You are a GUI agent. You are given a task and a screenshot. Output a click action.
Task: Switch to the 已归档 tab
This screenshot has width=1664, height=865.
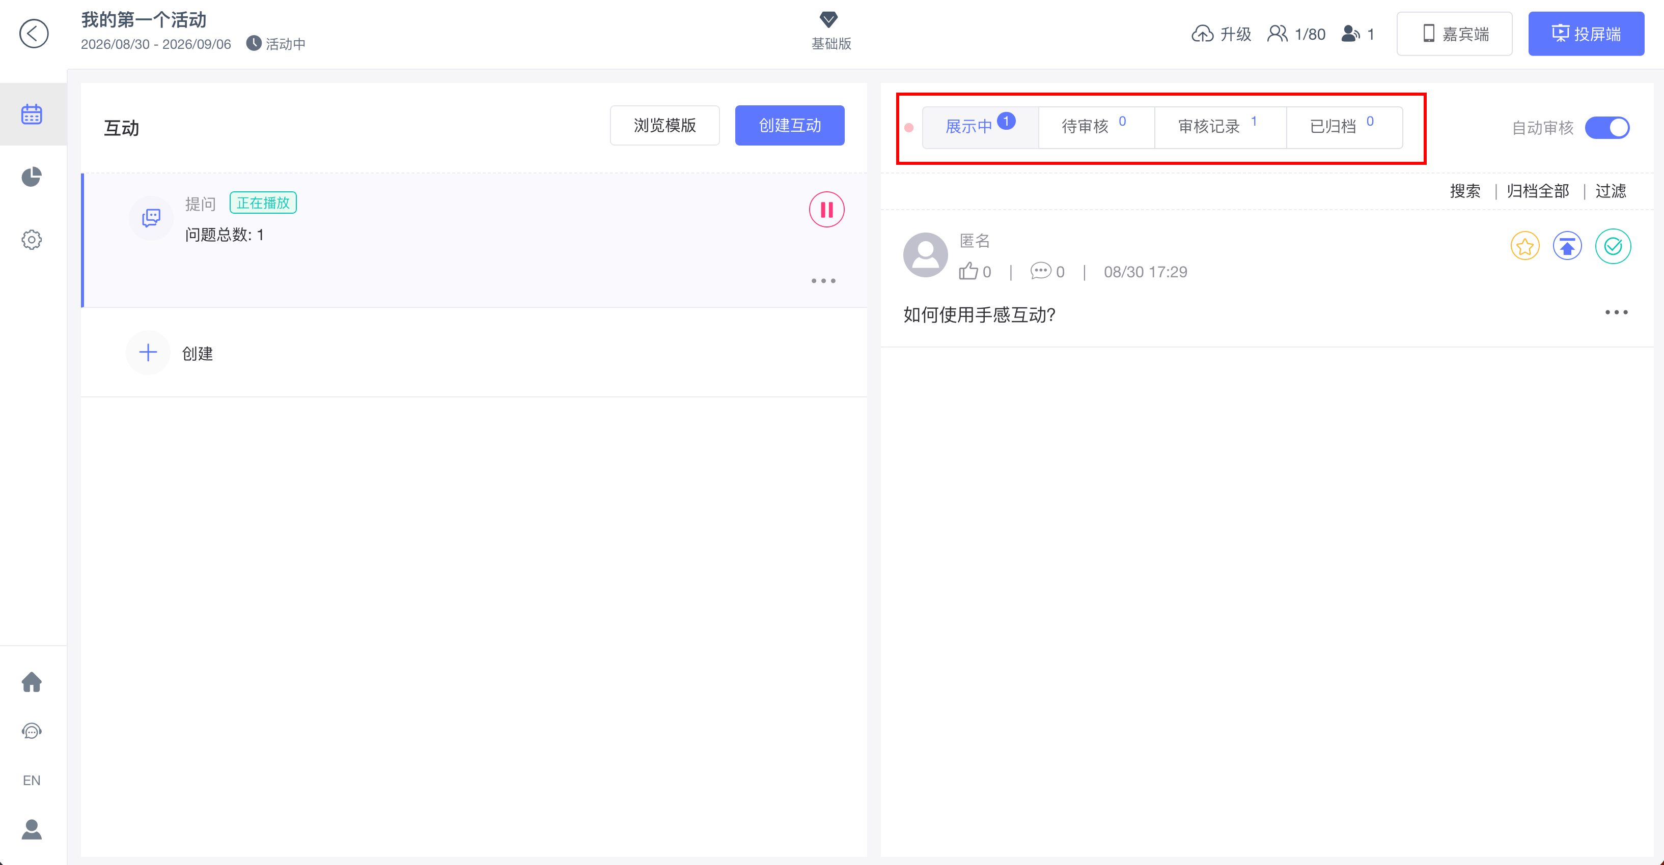[1344, 127]
